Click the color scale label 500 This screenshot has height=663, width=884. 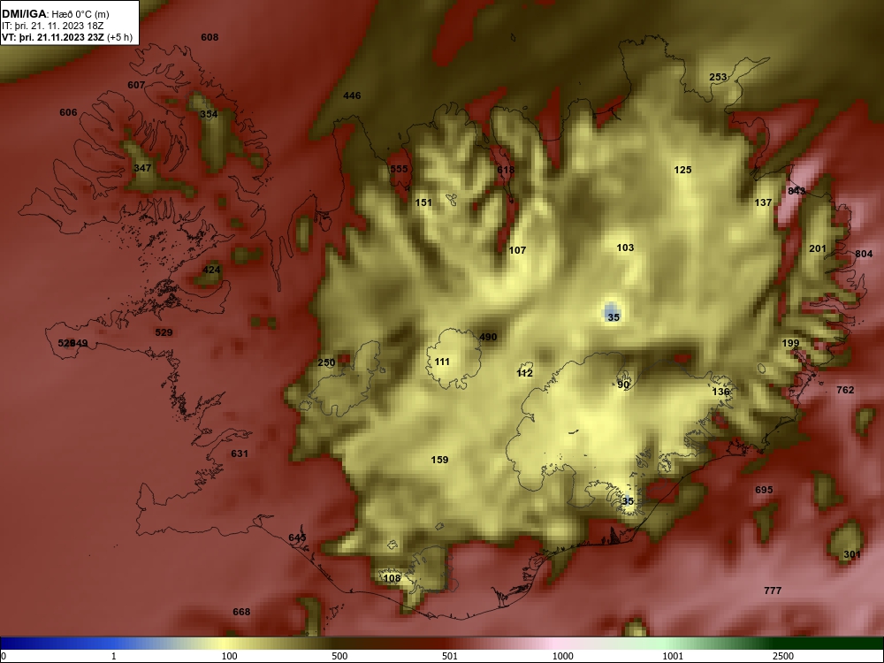click(x=339, y=656)
